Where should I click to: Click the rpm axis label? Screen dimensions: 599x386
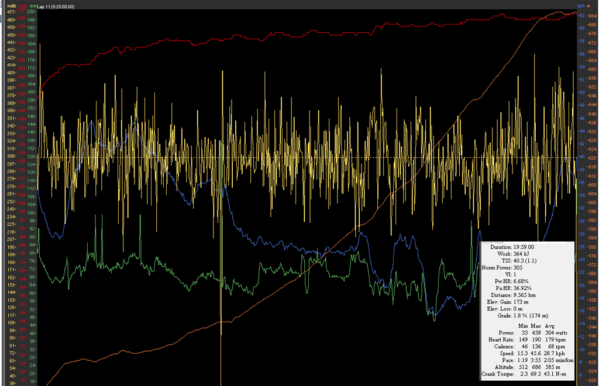tap(32, 5)
